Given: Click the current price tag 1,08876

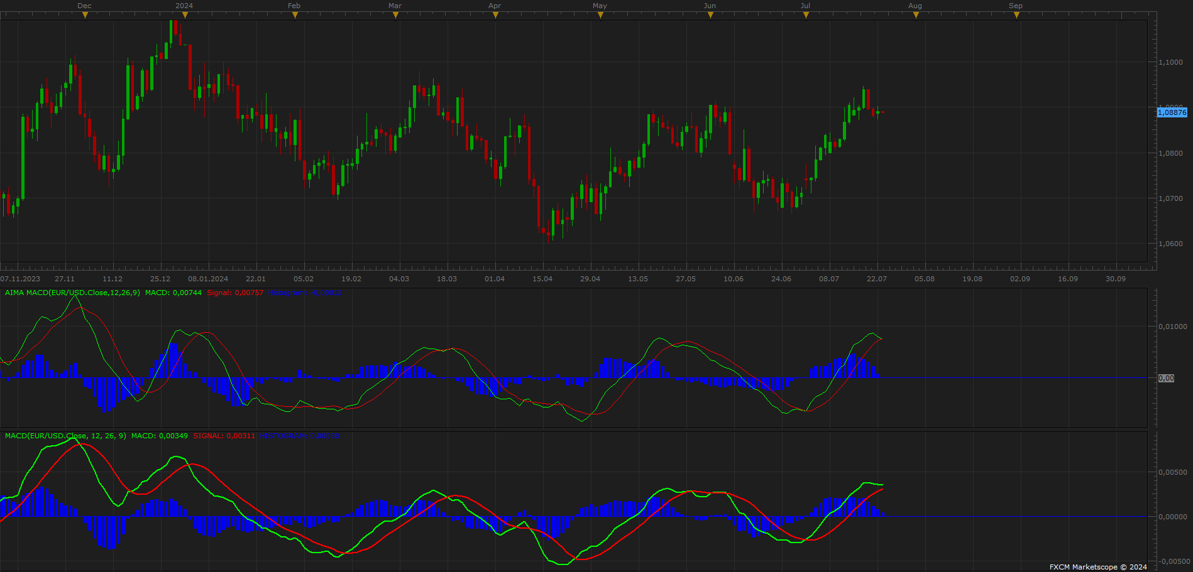Looking at the screenshot, I should pos(1172,112).
